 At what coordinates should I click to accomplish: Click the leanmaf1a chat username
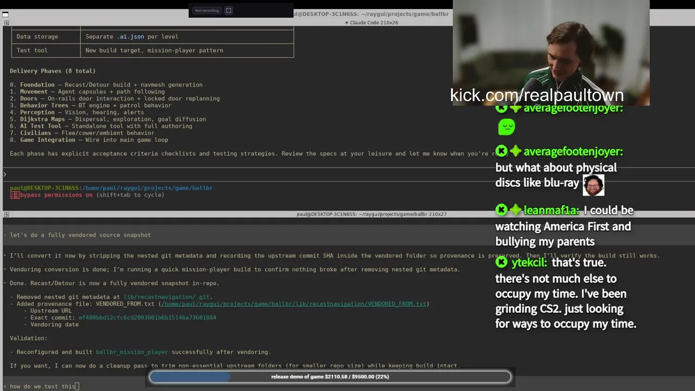click(x=551, y=211)
